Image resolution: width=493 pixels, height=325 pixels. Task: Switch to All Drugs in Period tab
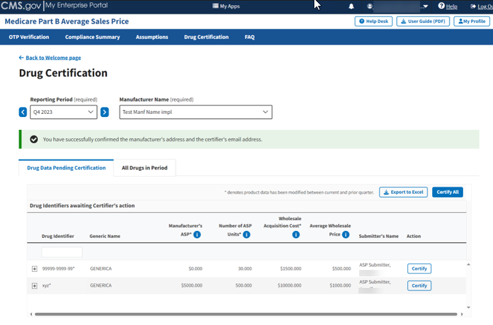(x=144, y=168)
